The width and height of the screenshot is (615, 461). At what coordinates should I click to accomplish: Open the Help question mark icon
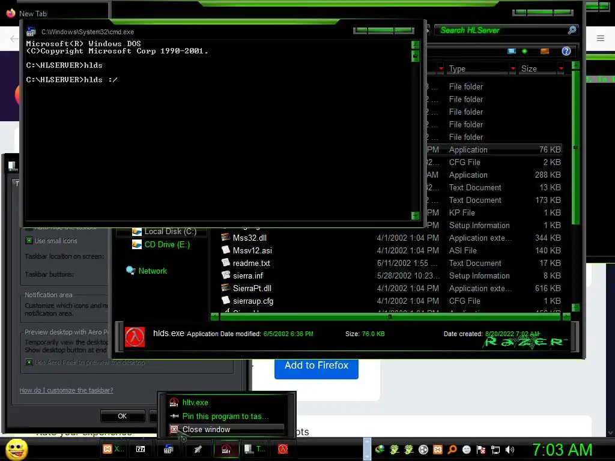[566, 51]
